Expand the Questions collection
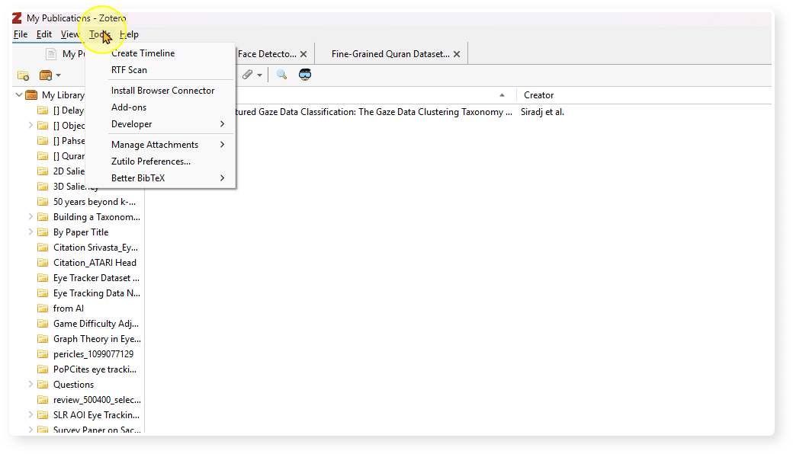The image size is (793, 454). (30, 385)
